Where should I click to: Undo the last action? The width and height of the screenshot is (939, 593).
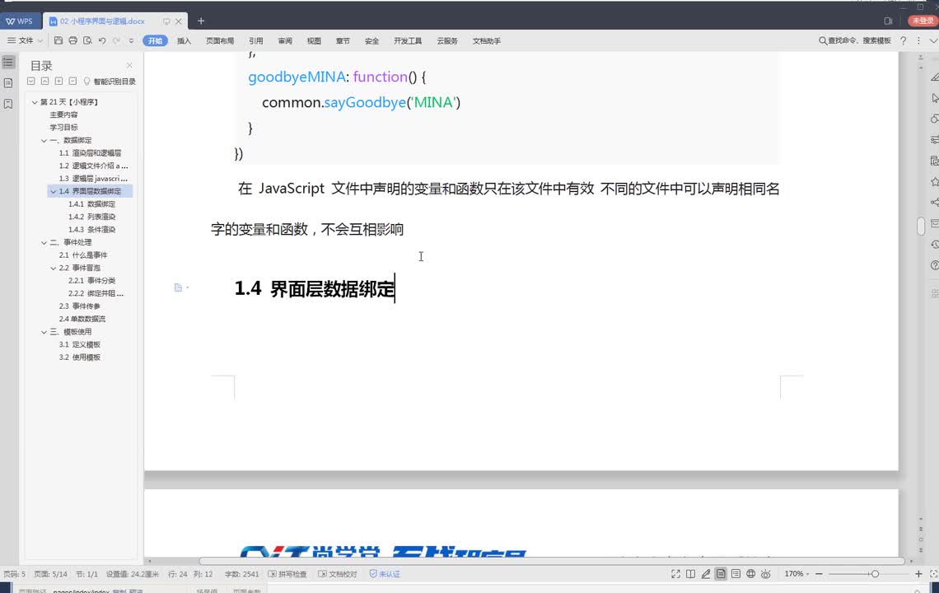(102, 40)
